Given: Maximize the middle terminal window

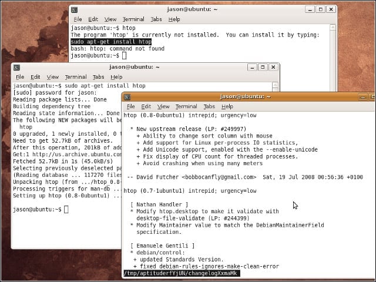Looking at the screenshot, I should 263,68.
